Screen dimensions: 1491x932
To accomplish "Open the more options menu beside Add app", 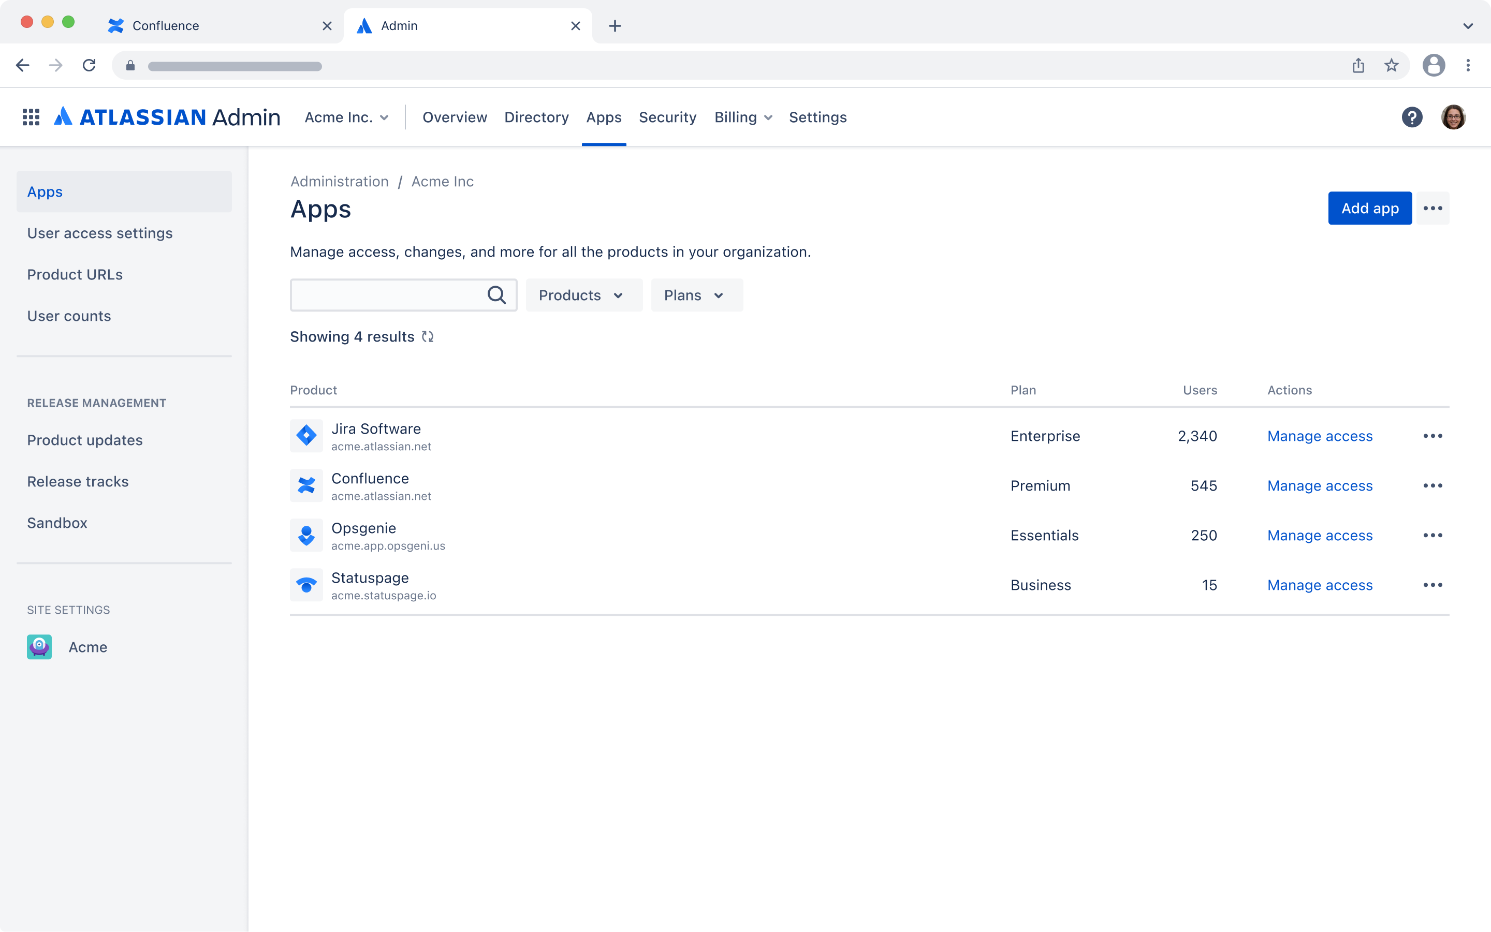I will [1433, 209].
